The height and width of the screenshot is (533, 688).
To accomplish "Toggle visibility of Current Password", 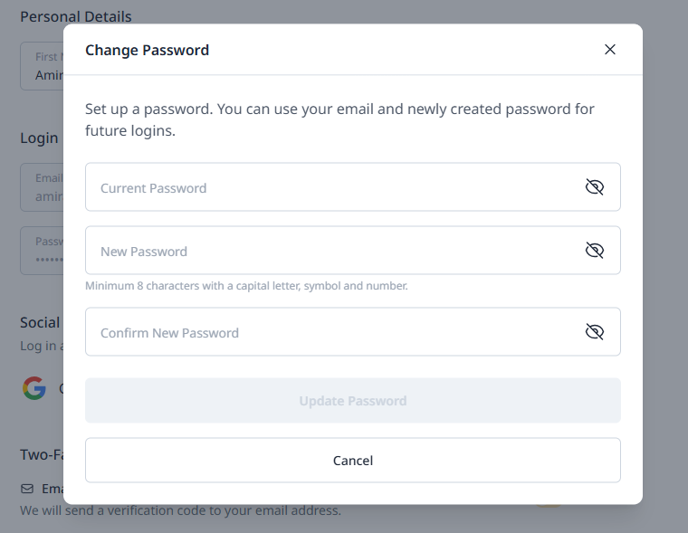I will [x=594, y=187].
